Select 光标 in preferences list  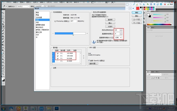click(x=37, y=22)
